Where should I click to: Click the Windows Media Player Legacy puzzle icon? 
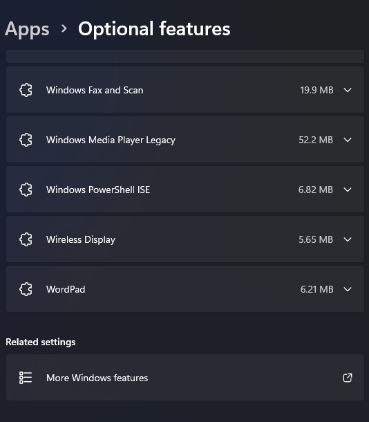coord(26,140)
